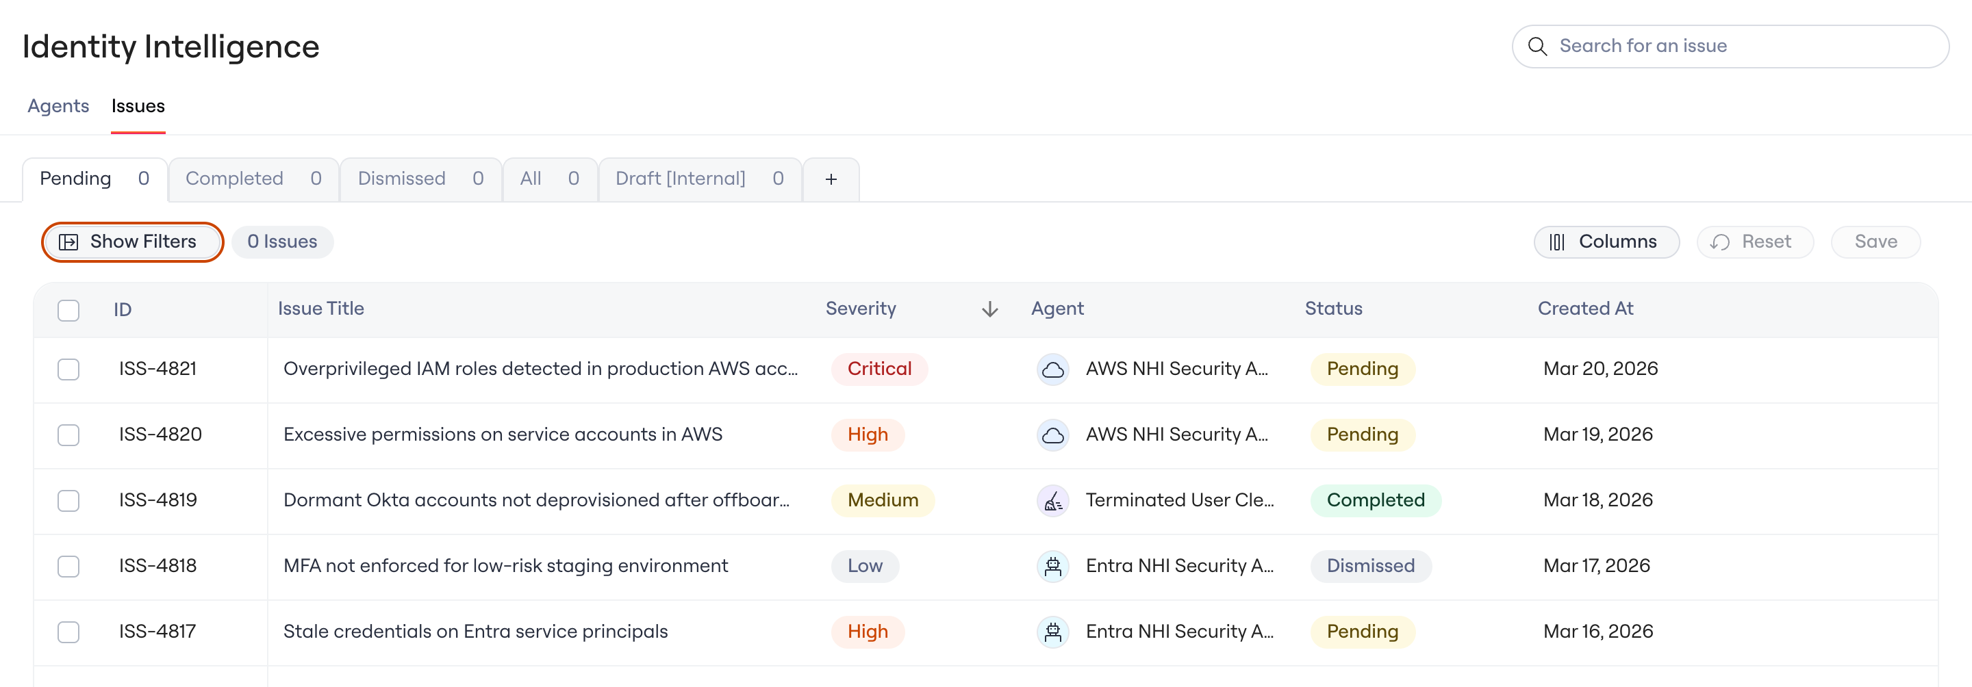This screenshot has width=1972, height=687.
Task: Select the Pending view tab
Action: (x=95, y=179)
